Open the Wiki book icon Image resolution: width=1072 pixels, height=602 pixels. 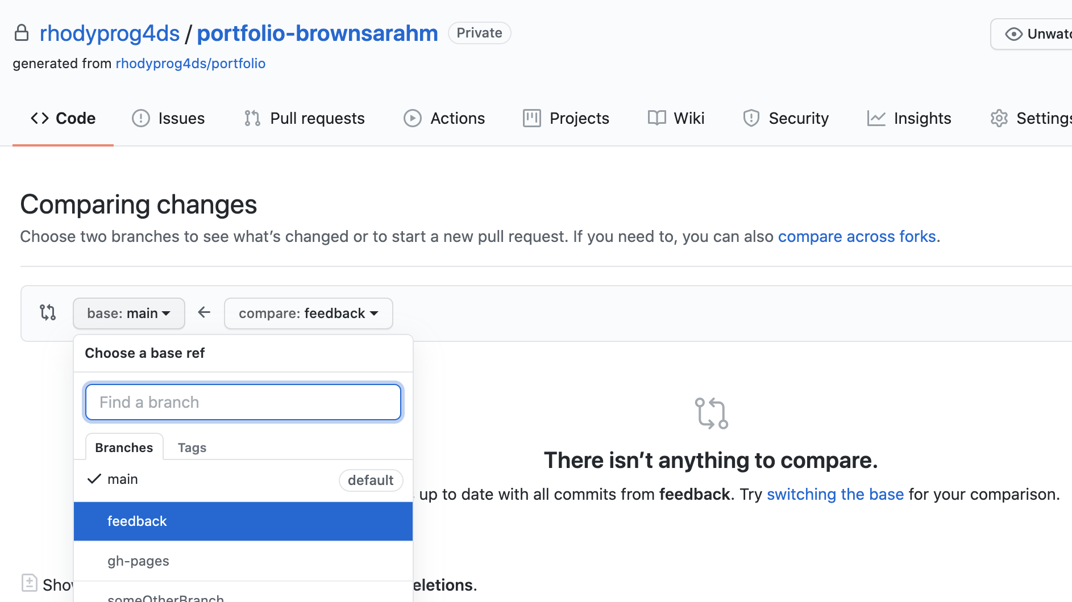[x=657, y=118]
